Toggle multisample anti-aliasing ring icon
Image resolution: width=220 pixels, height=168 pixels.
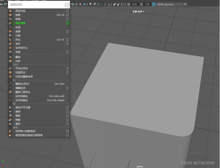pos(98,4)
